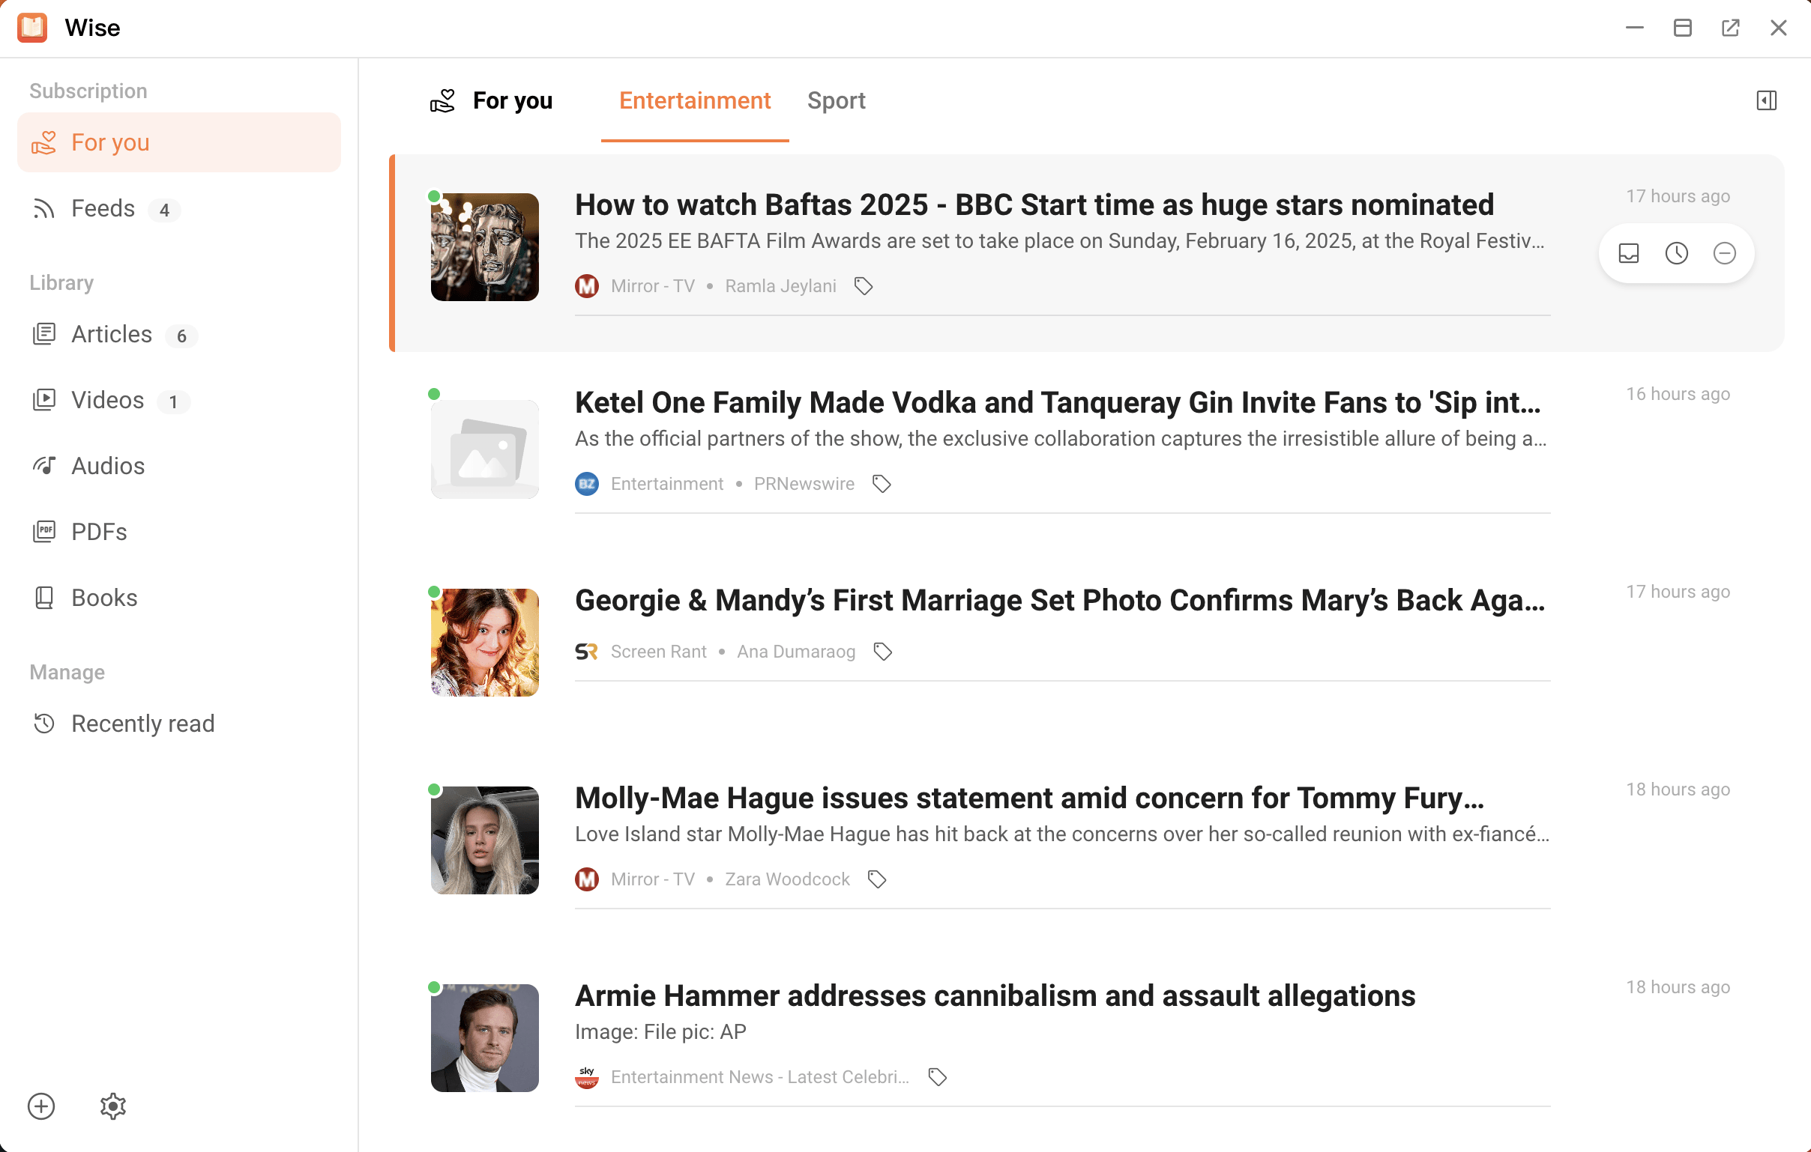
Task: Click the read later clock icon
Action: (1676, 253)
